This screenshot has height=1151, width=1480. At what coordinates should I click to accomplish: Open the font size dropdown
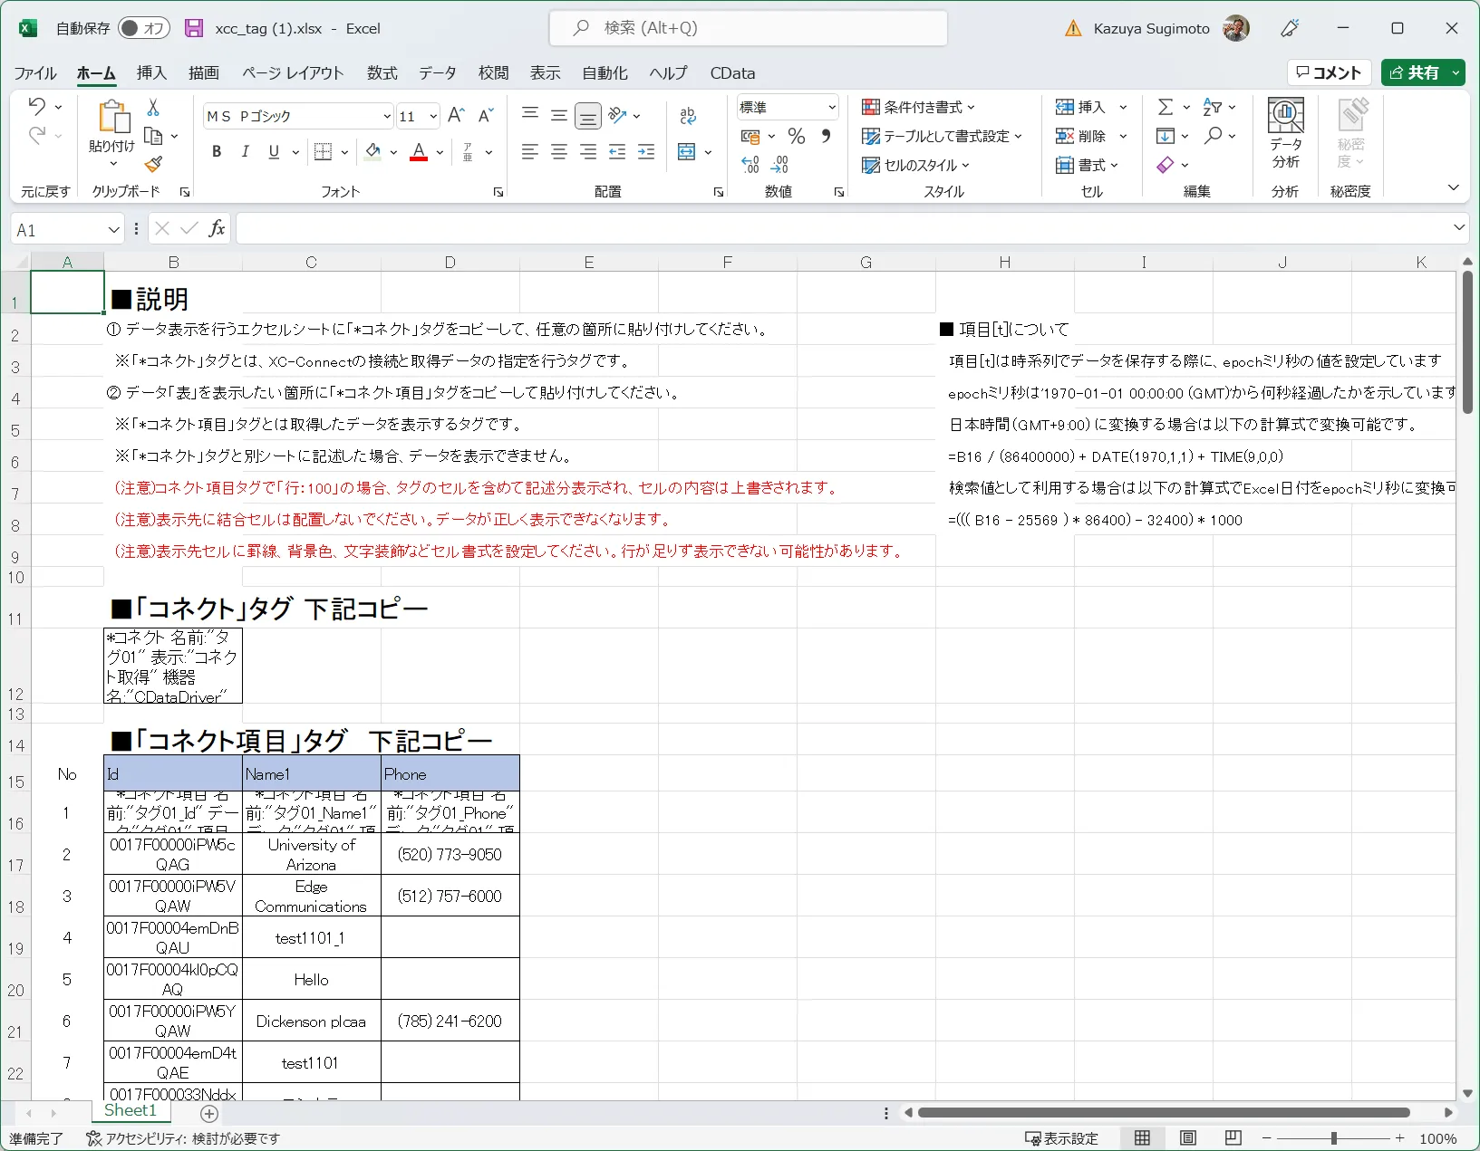432,116
